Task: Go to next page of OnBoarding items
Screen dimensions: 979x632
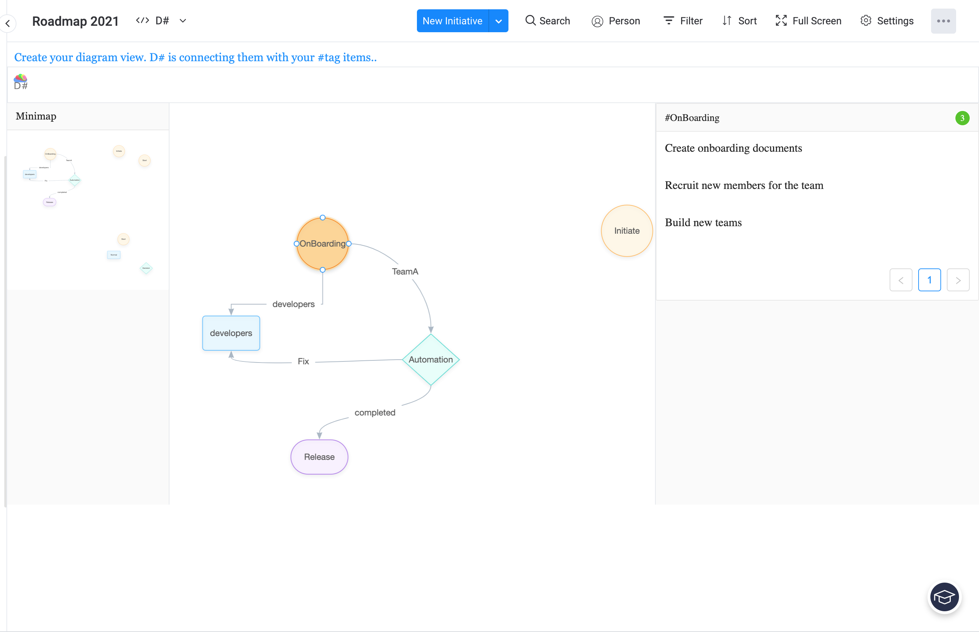Action: coord(958,280)
